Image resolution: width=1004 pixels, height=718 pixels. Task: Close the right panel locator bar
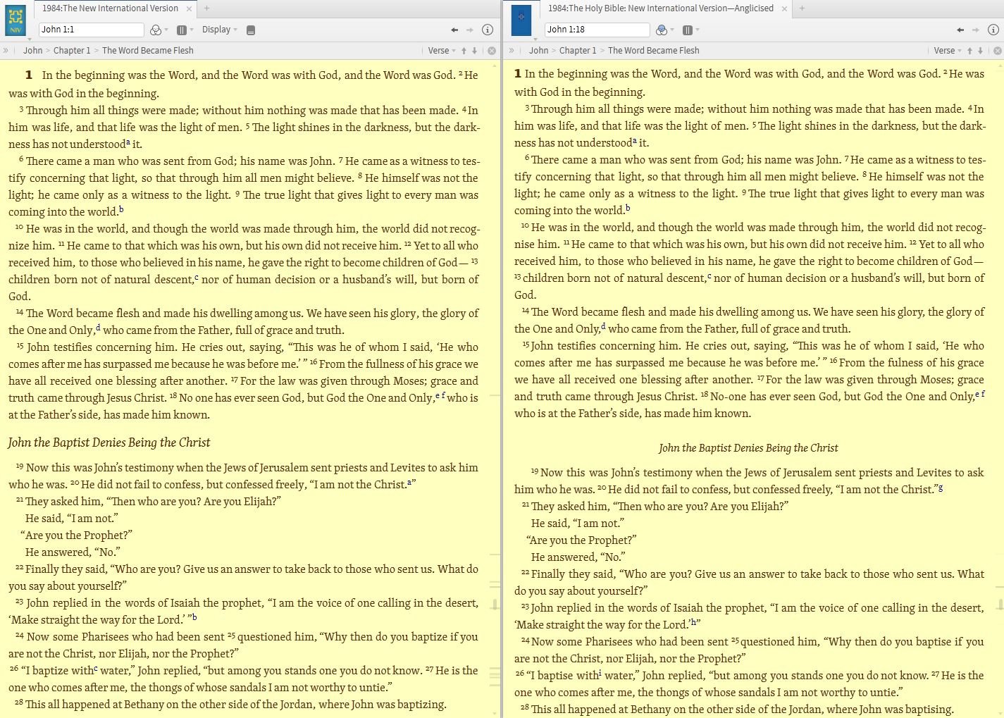[998, 51]
